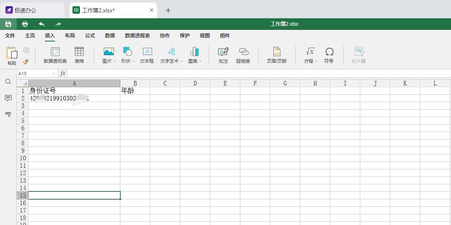Open the search icon in left sidebar
This screenshot has height=225, width=451.
pyautogui.click(x=8, y=82)
